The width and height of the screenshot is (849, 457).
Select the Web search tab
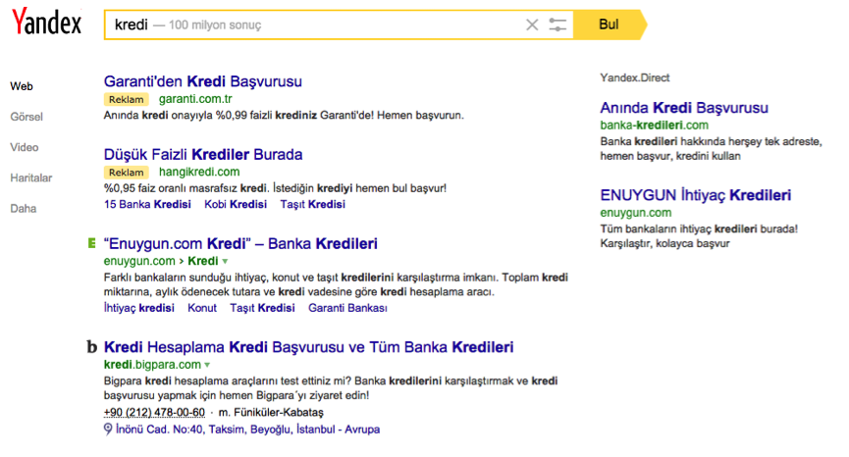tap(22, 86)
